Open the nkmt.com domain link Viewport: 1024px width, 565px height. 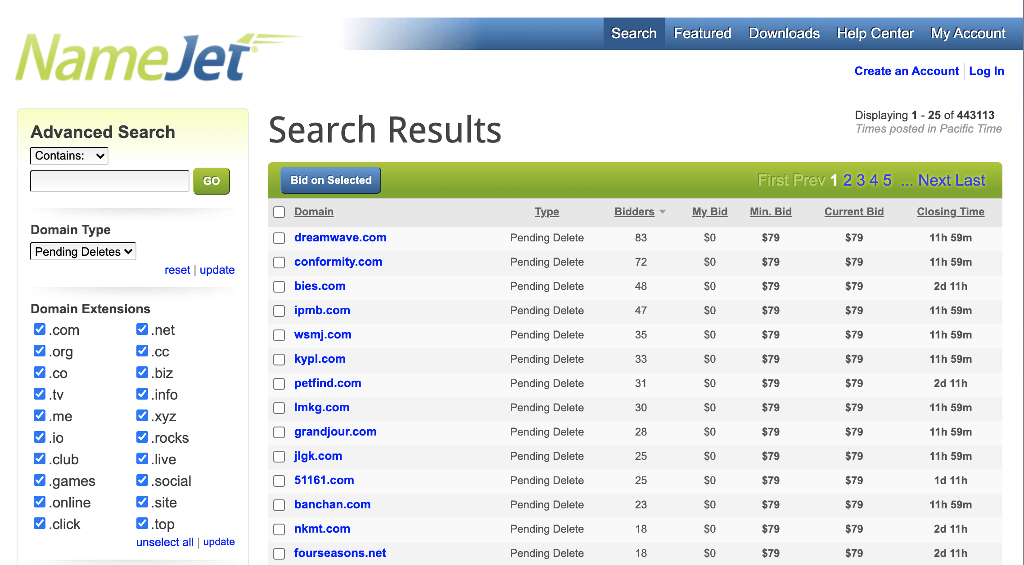[322, 529]
